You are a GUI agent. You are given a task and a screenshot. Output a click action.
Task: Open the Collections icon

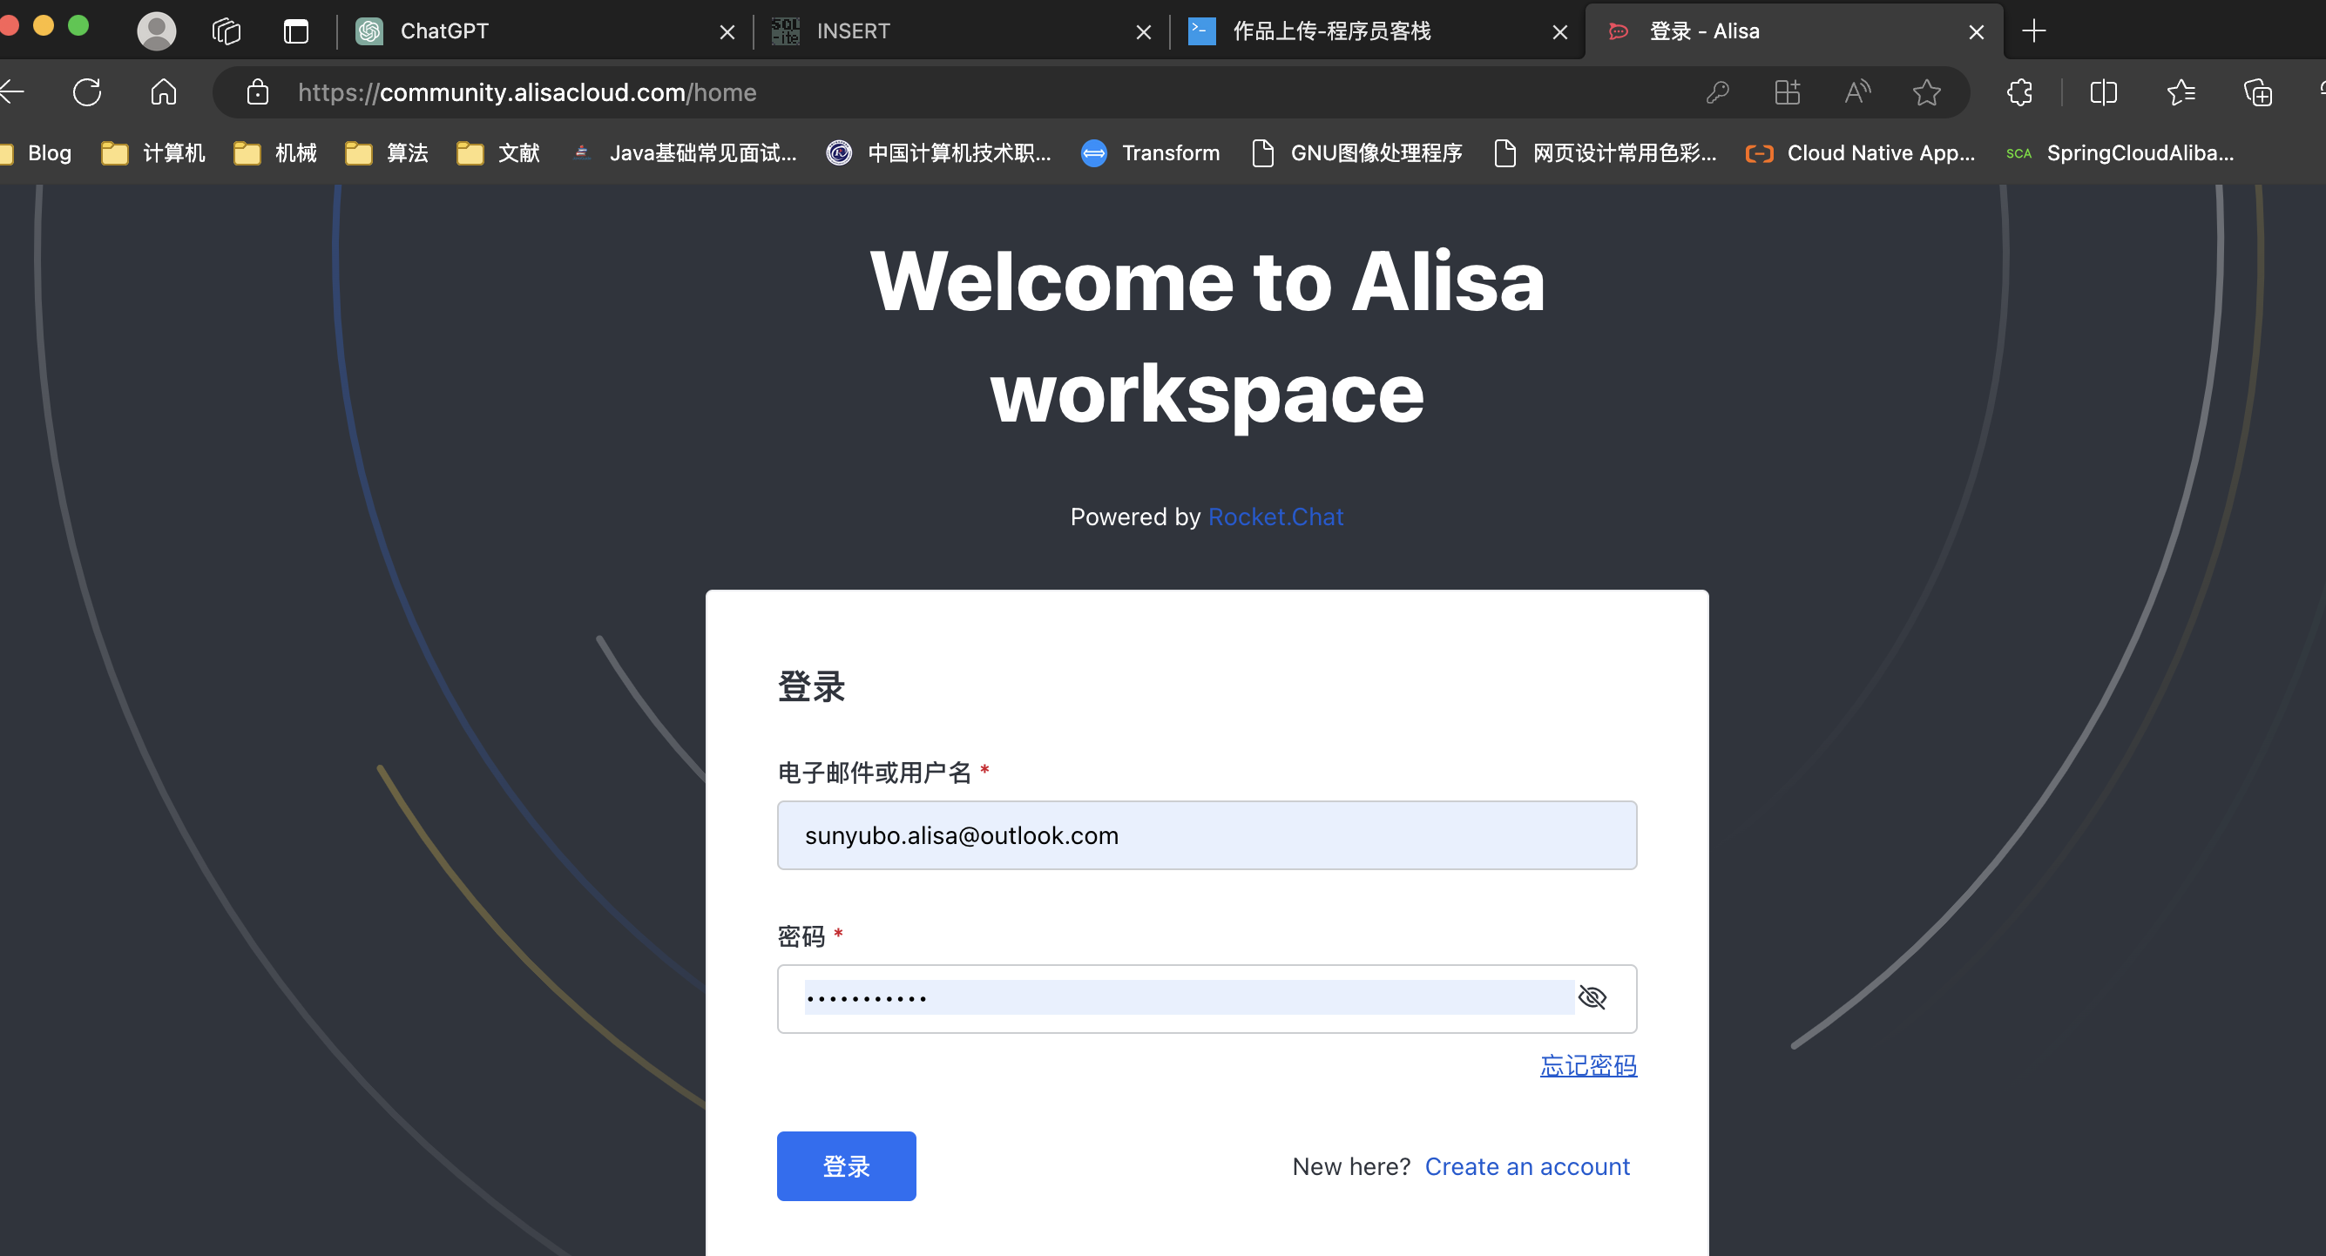tap(2257, 92)
